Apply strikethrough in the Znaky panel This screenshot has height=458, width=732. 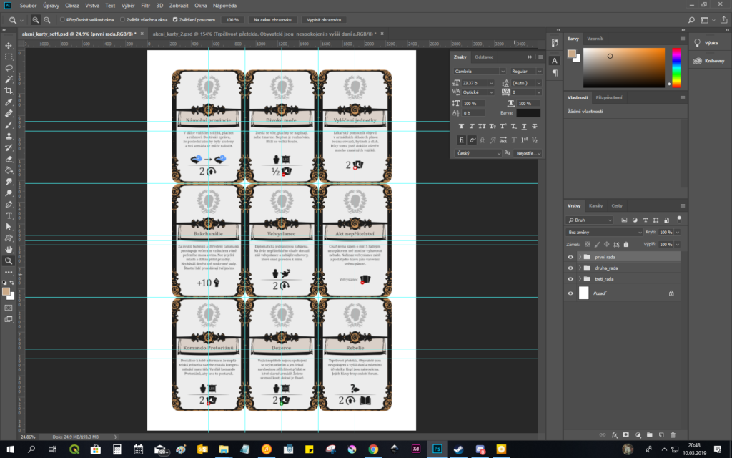tap(535, 126)
